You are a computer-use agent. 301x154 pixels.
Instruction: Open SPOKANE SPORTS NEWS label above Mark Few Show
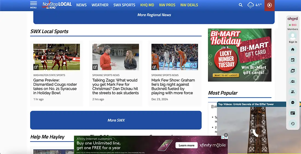pyautogui.click(x=165, y=75)
